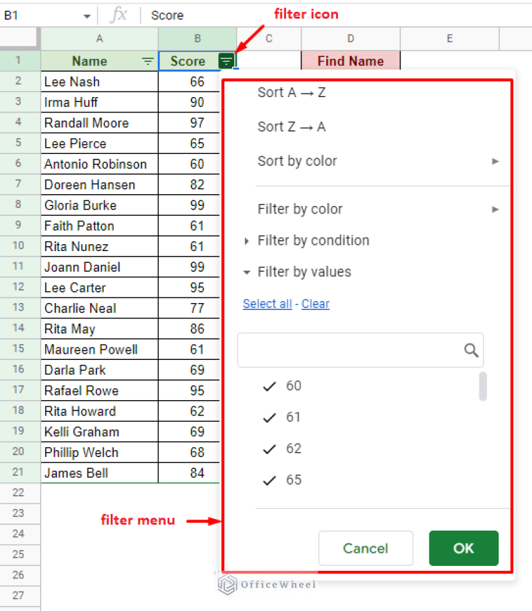This screenshot has height=611, width=532.
Task: Click the Select all link
Action: (x=267, y=303)
